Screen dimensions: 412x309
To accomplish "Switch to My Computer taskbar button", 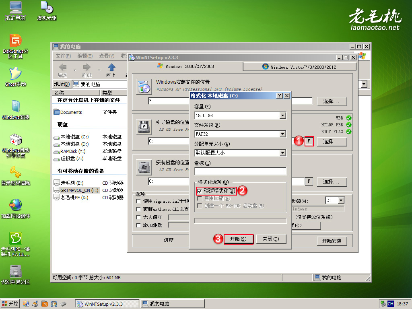I will click(x=172, y=304).
